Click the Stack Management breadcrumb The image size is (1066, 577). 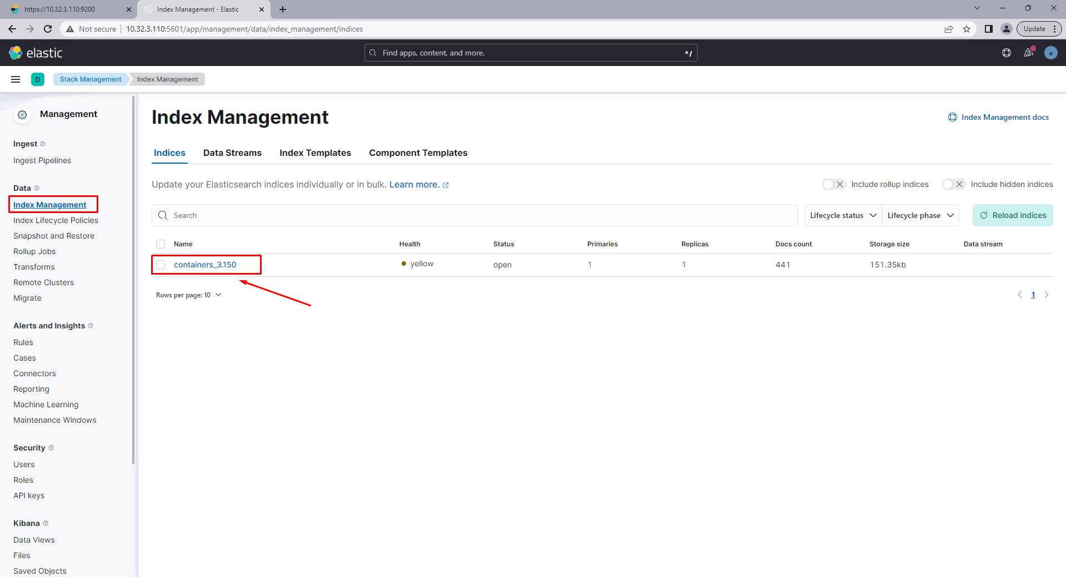click(x=91, y=79)
